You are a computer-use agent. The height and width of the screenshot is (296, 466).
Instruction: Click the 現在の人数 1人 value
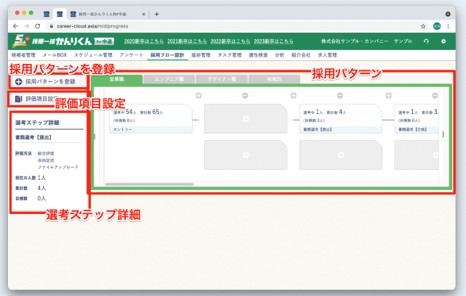coord(41,178)
